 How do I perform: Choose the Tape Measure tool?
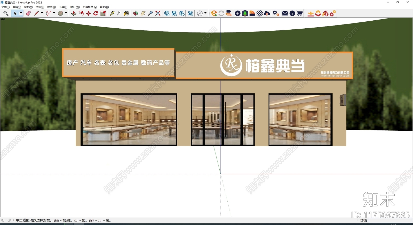pyautogui.click(x=112, y=13)
